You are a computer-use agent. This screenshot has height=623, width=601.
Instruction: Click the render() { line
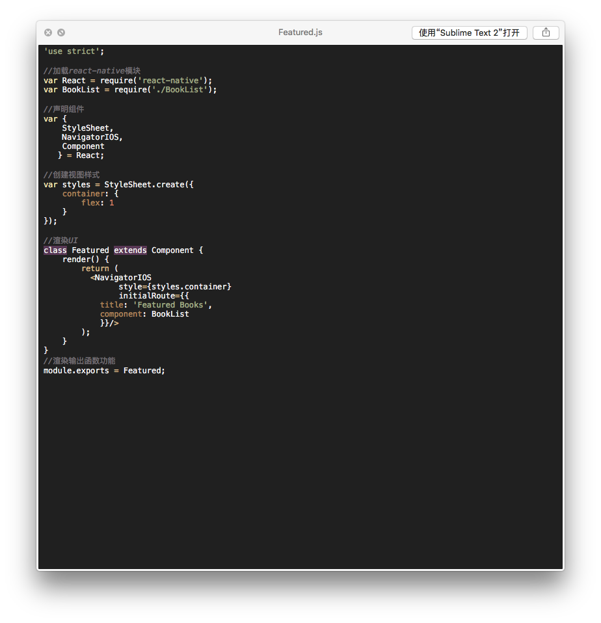86,259
